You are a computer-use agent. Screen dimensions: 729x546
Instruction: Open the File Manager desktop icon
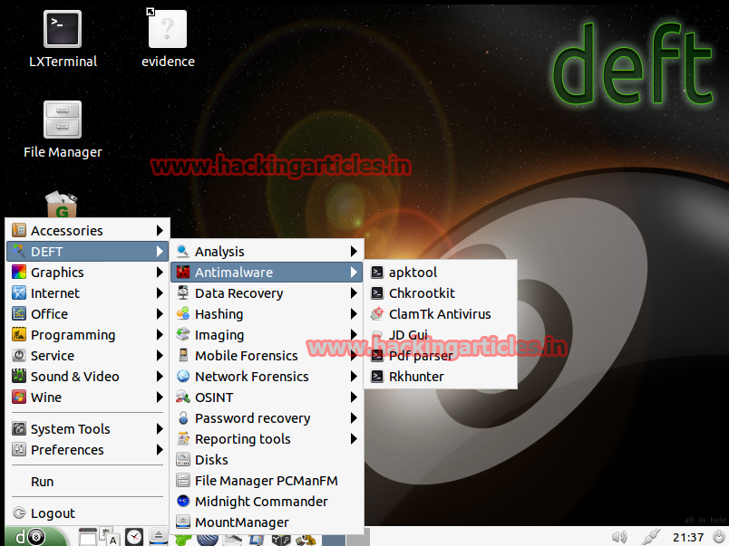tap(63, 129)
